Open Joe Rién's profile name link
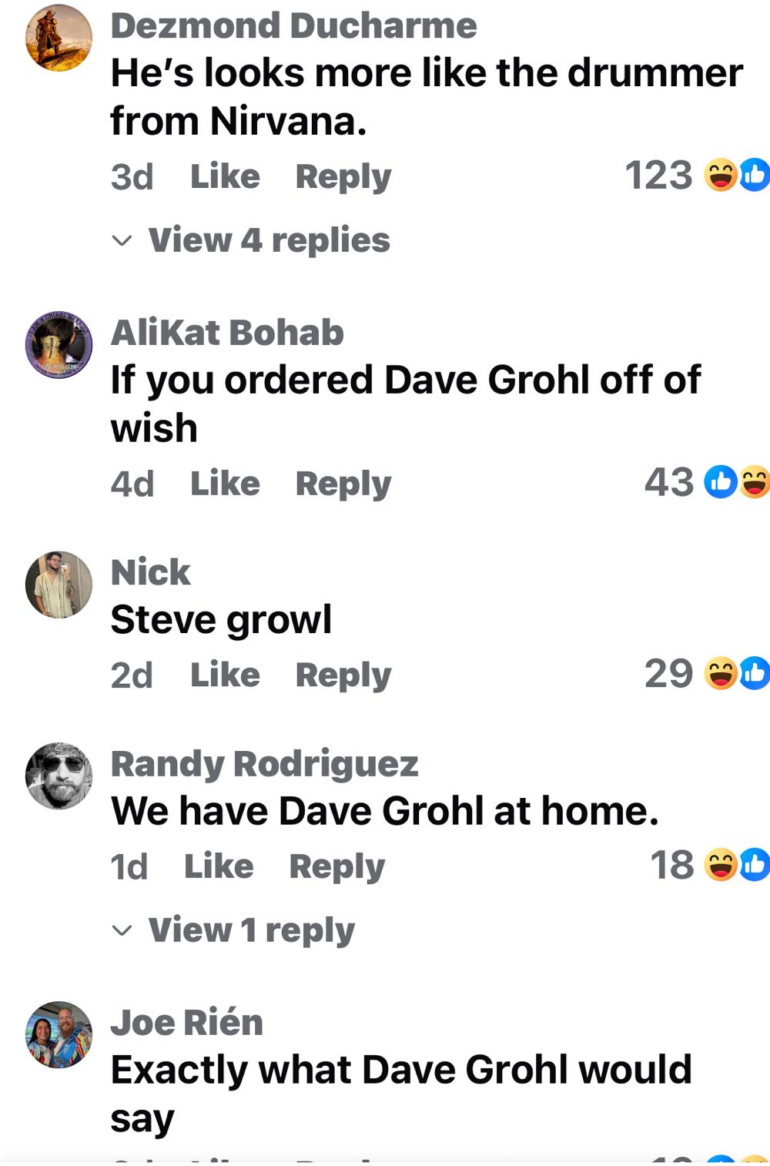This screenshot has height=1166, width=770. [187, 1023]
